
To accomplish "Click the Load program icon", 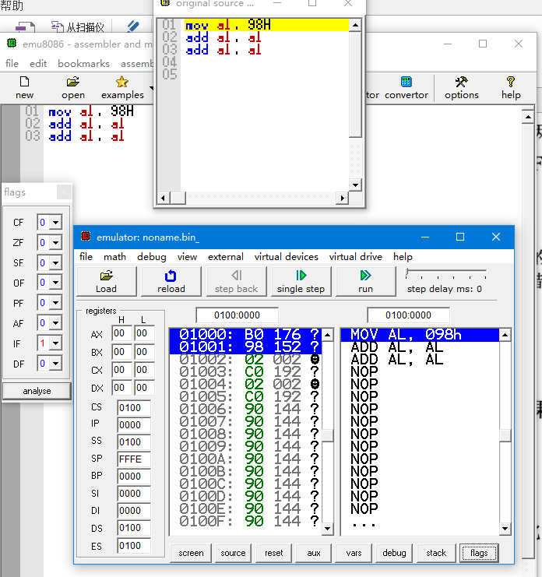I will (107, 275).
